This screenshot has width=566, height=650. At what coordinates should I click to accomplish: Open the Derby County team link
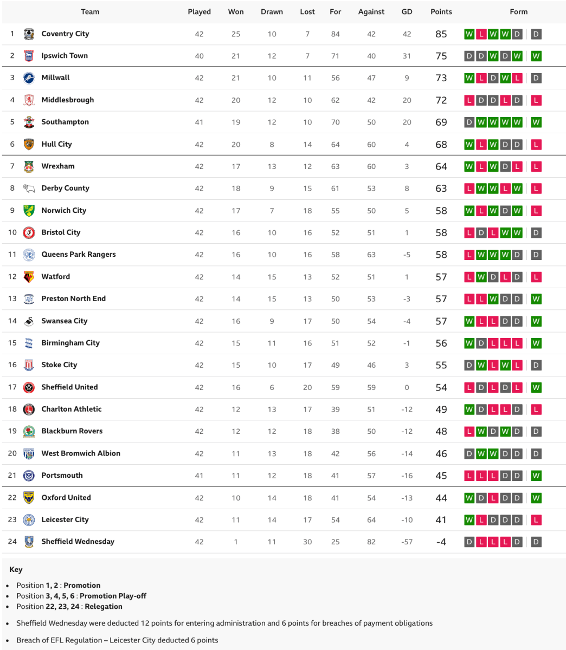tap(65, 188)
